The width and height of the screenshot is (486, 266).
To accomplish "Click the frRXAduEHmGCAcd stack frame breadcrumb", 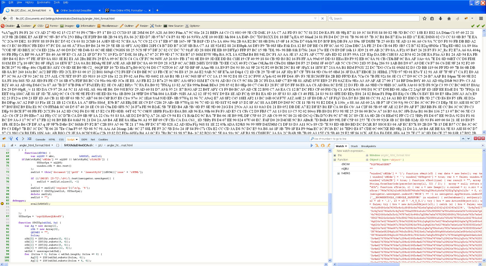I will tap(78, 145).
